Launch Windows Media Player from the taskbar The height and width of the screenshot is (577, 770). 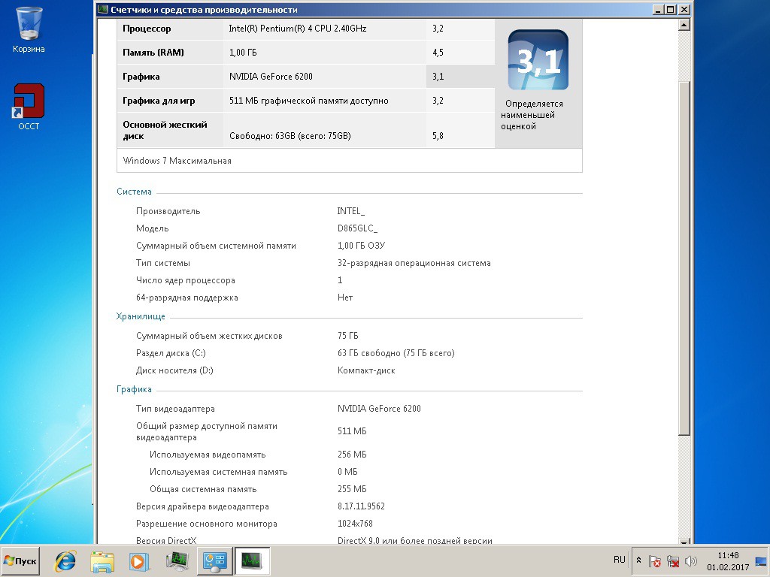pos(139,560)
